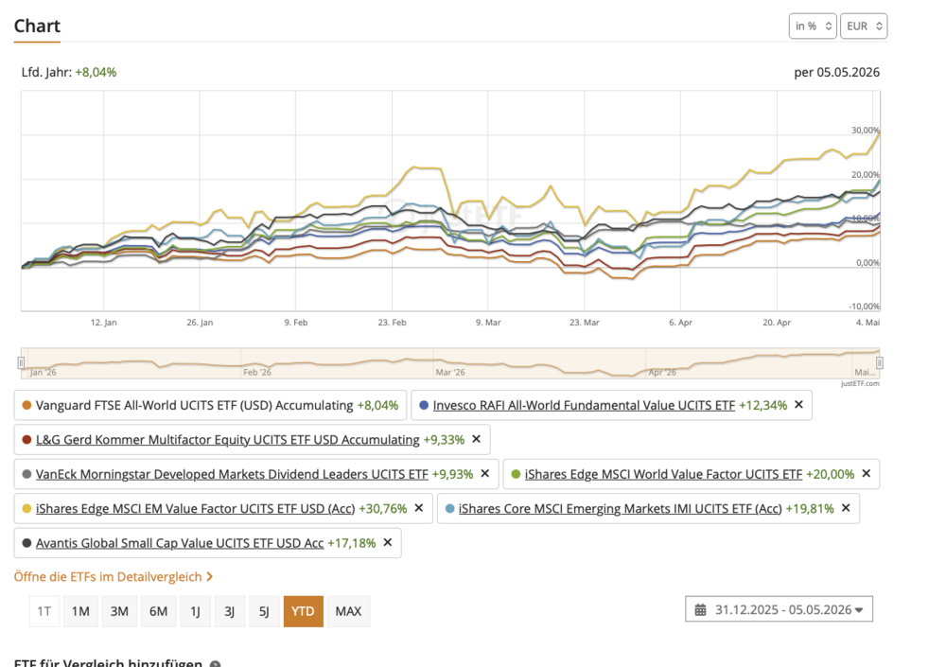Image resolution: width=946 pixels, height=667 pixels.
Task: Select the 1M time range
Action: (x=80, y=611)
